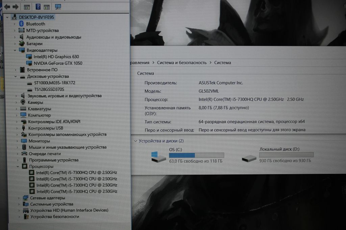The height and width of the screenshot is (230, 346).
Task: Click the Сетевые адаптеры network icon
Action: click(x=25, y=198)
